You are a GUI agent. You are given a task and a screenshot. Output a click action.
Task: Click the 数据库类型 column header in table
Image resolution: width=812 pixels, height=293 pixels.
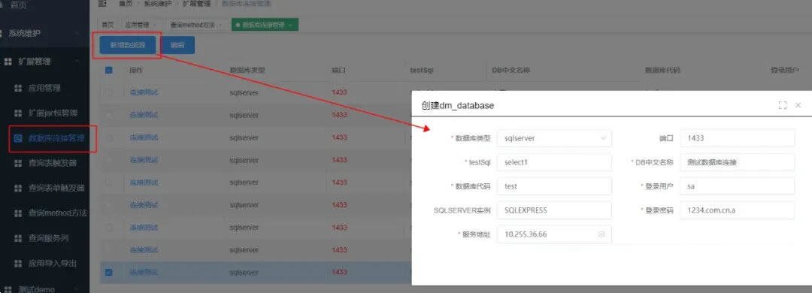(x=247, y=70)
